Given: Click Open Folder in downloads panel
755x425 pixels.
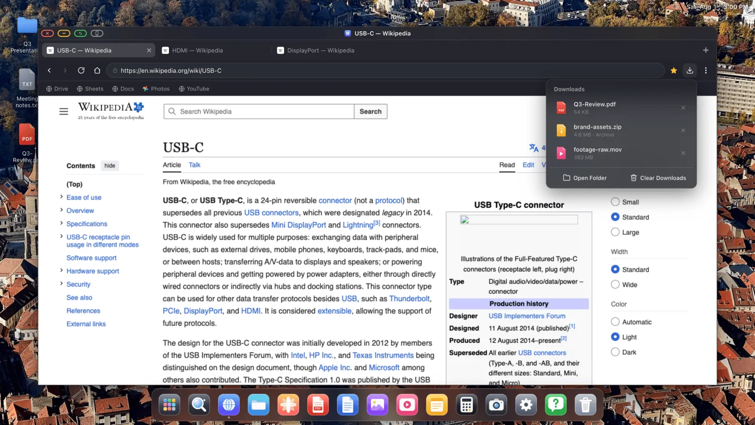Looking at the screenshot, I should 585,178.
